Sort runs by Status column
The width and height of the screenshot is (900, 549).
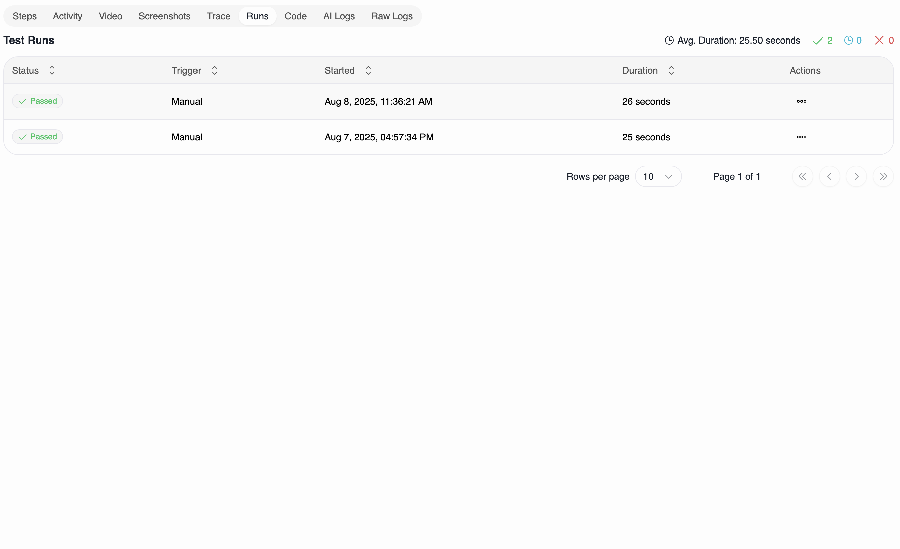52,70
